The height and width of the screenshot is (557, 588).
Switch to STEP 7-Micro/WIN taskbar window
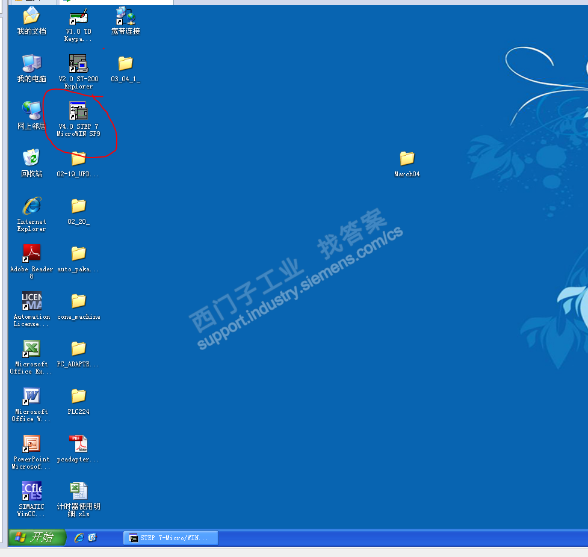click(x=171, y=538)
